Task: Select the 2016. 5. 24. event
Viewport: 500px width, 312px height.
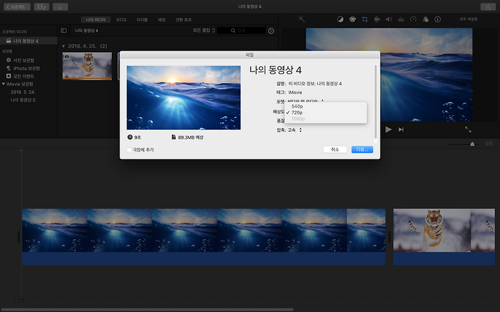Action: (x=23, y=92)
